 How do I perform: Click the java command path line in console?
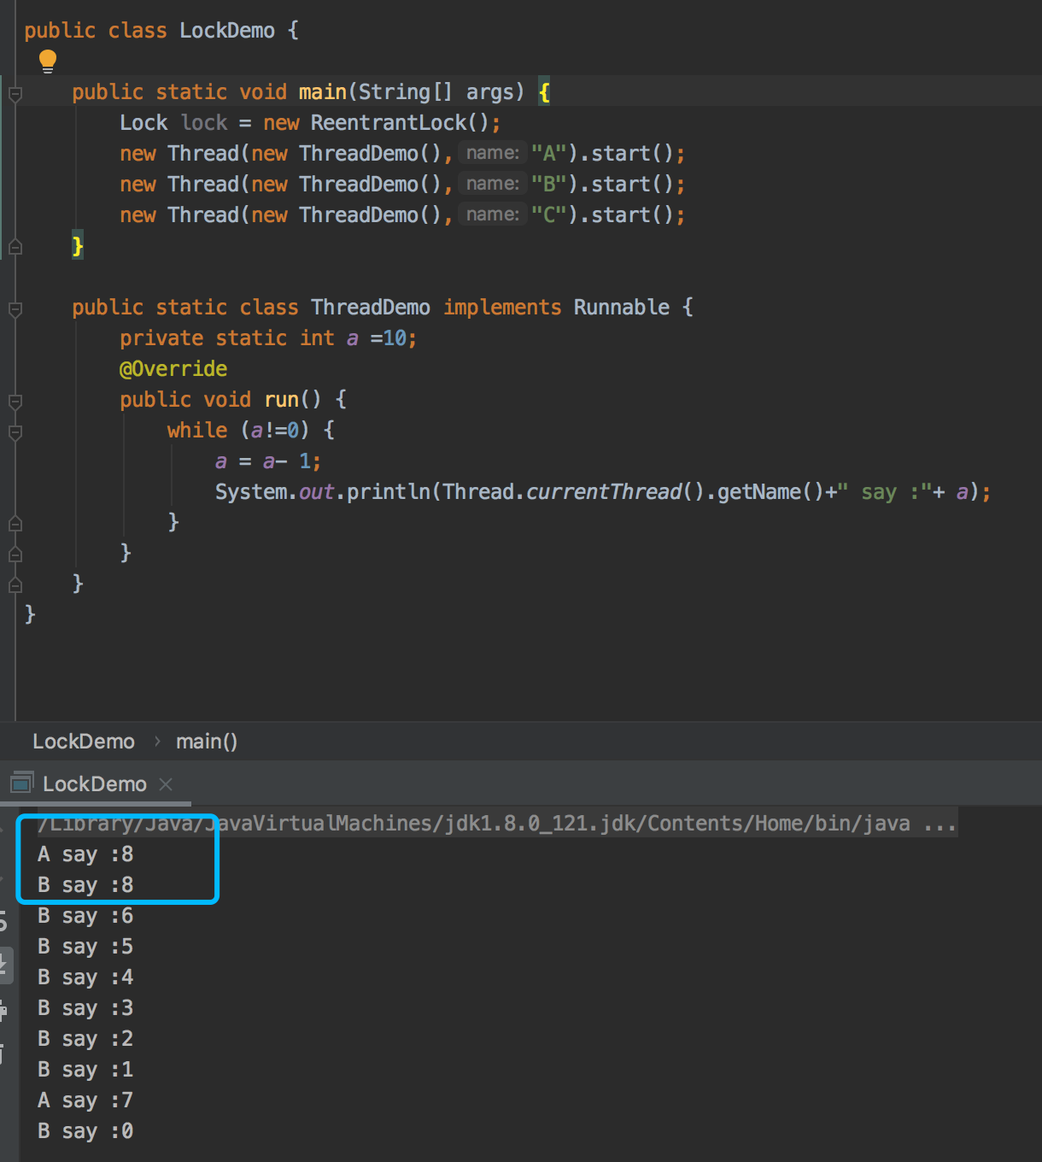(x=497, y=824)
